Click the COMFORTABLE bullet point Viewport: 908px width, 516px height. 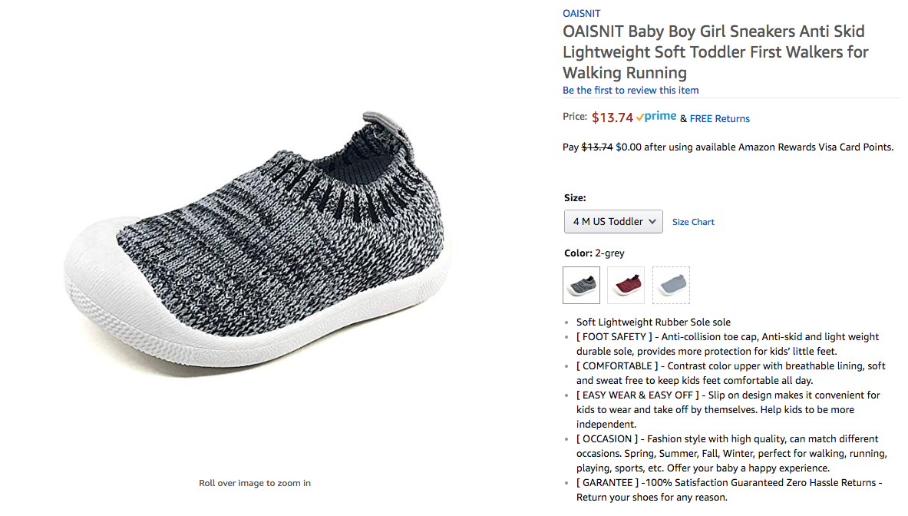[x=730, y=373]
